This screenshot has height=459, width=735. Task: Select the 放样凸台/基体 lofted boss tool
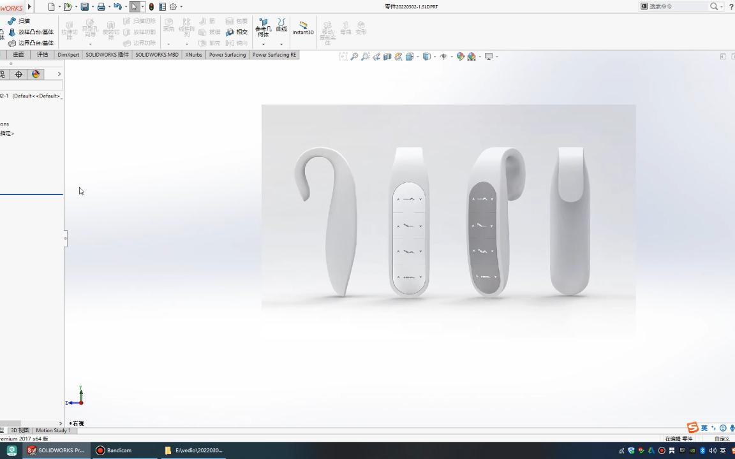point(31,31)
